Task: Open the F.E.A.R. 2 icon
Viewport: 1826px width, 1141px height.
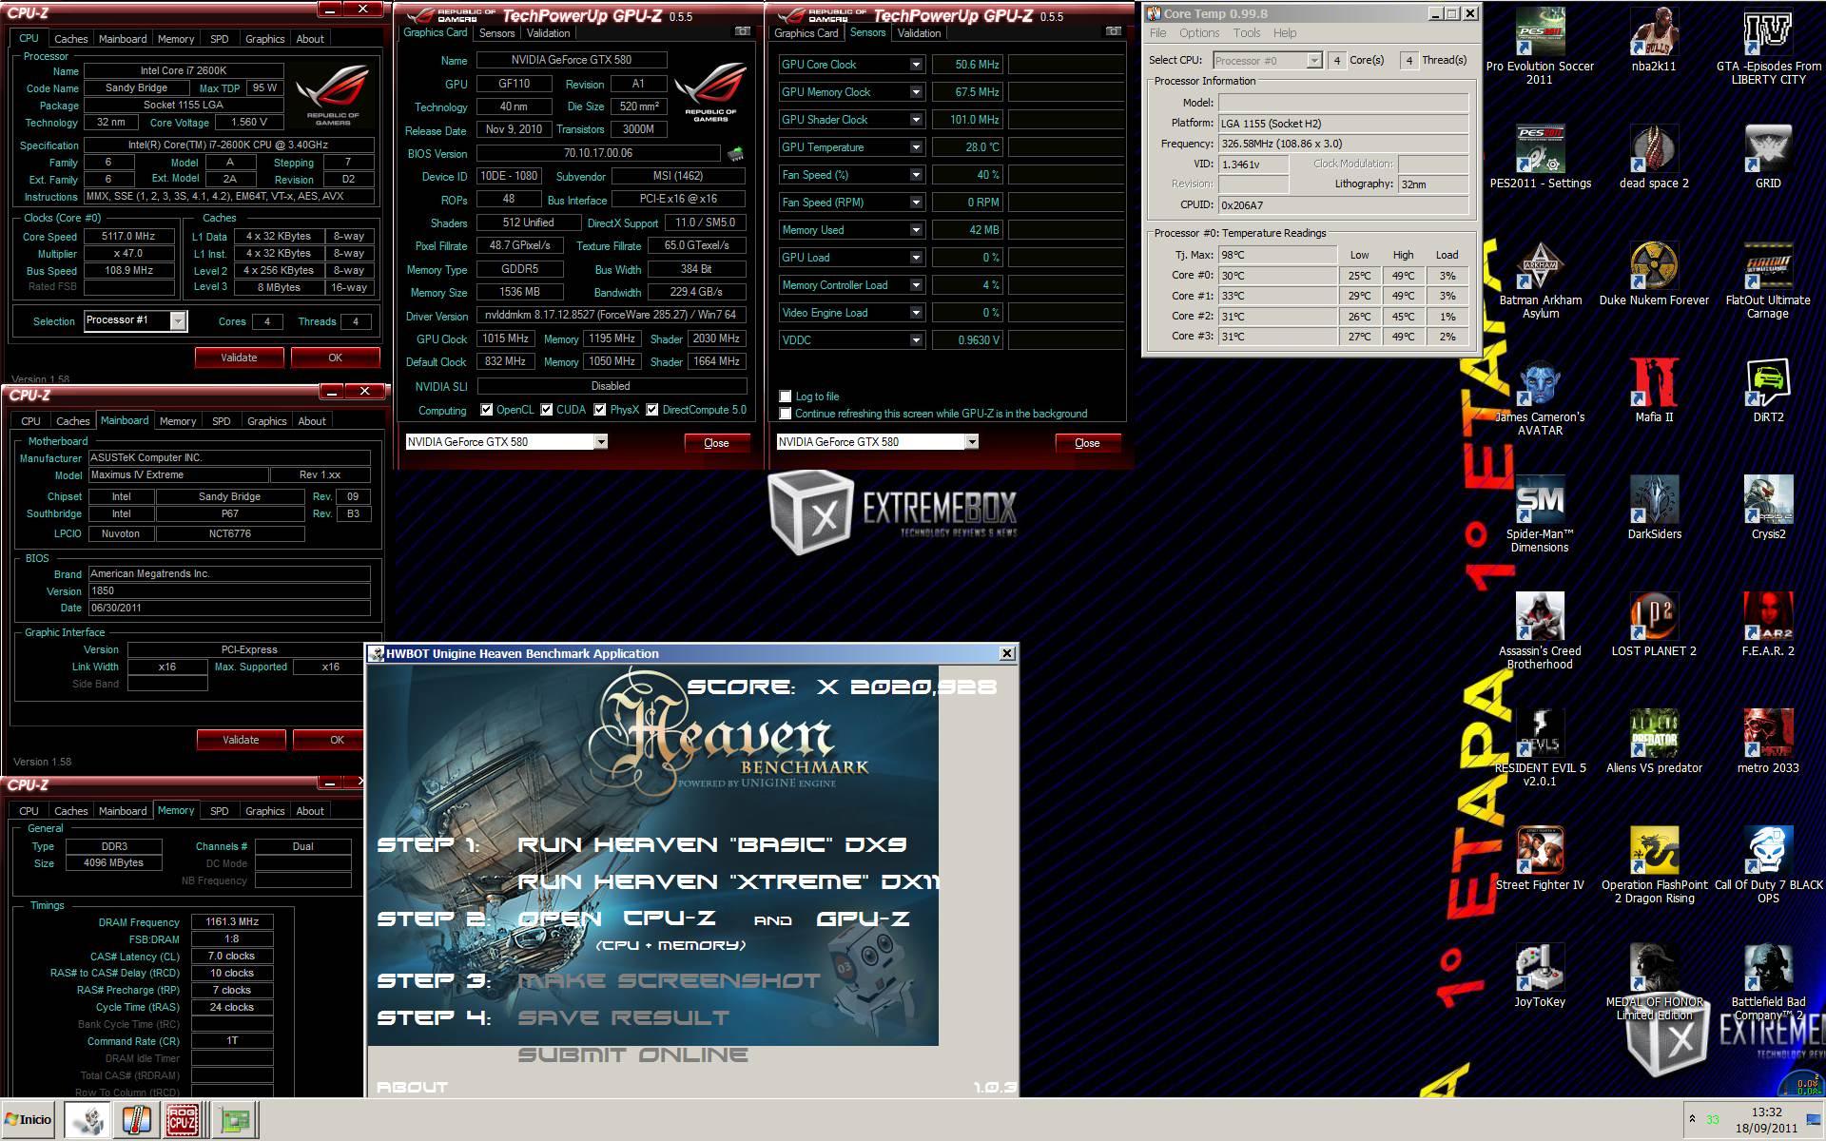Action: 1768,626
